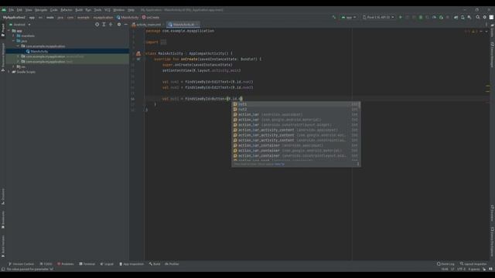
Task: Open the Build menu
Action: [79, 10]
